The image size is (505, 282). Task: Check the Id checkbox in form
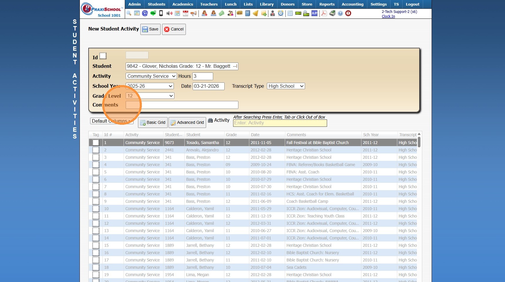tap(103, 56)
